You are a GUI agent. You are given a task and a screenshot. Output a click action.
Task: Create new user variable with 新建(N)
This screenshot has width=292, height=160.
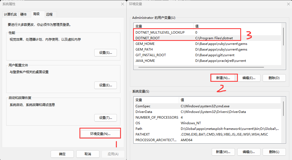(223, 78)
